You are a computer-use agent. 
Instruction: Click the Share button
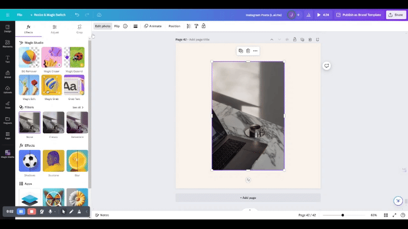[x=396, y=15]
